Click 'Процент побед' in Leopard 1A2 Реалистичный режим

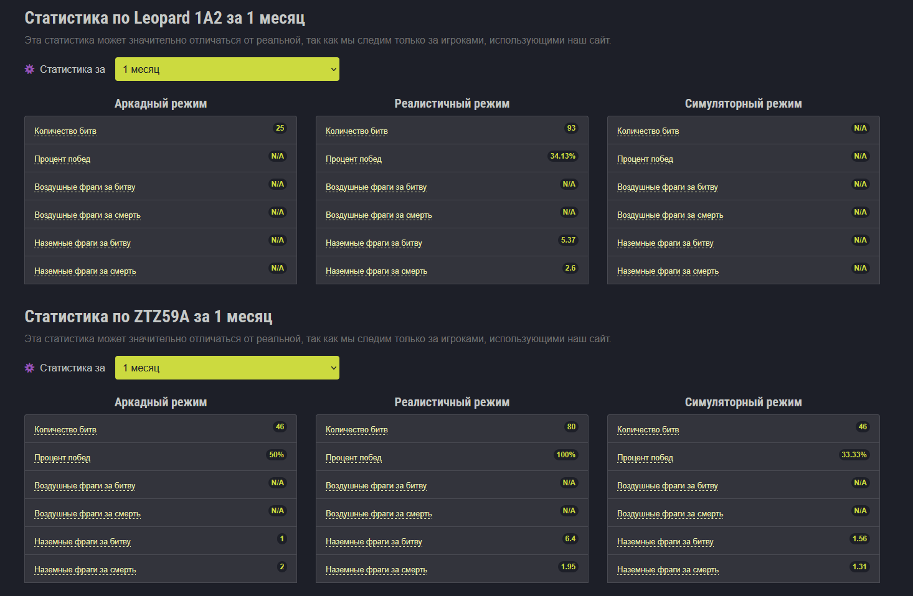[354, 159]
